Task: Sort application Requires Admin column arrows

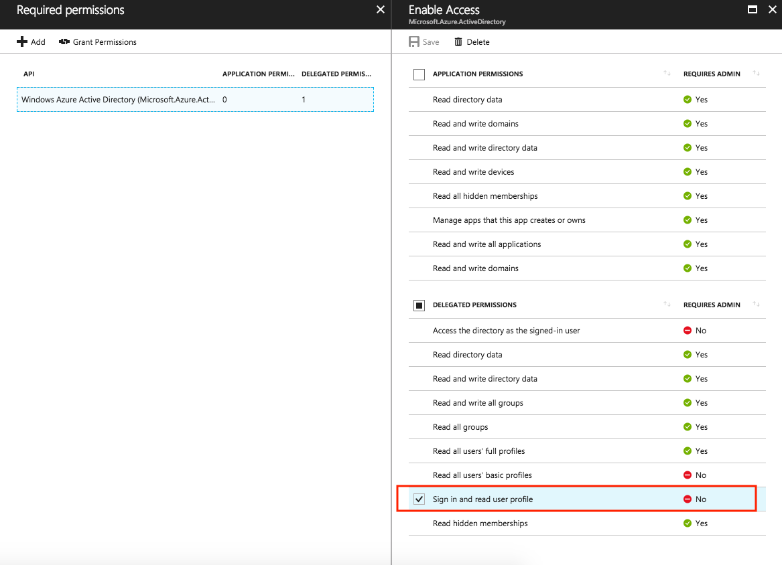Action: click(x=756, y=74)
